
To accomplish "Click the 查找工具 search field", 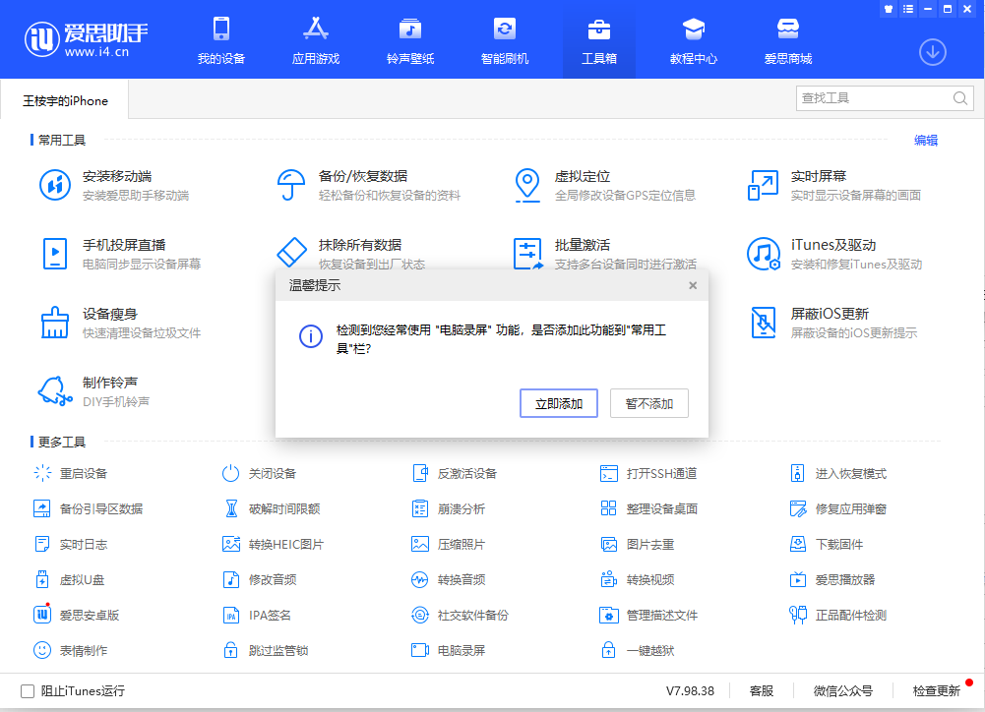I will 872,98.
